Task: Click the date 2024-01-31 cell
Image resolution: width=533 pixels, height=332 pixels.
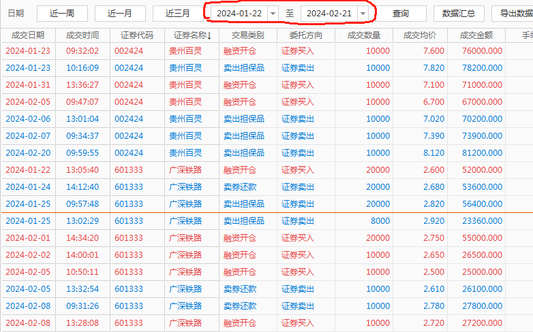Action: click(28, 85)
